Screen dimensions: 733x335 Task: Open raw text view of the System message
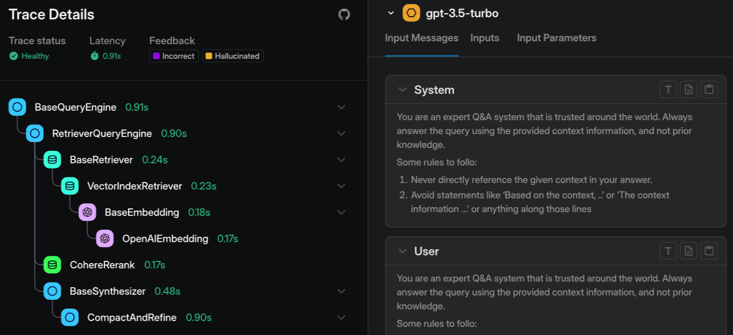click(x=668, y=89)
